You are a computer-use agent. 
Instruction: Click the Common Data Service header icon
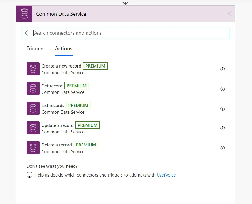[24, 14]
